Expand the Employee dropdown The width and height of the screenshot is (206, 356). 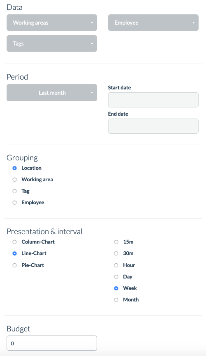[153, 23]
